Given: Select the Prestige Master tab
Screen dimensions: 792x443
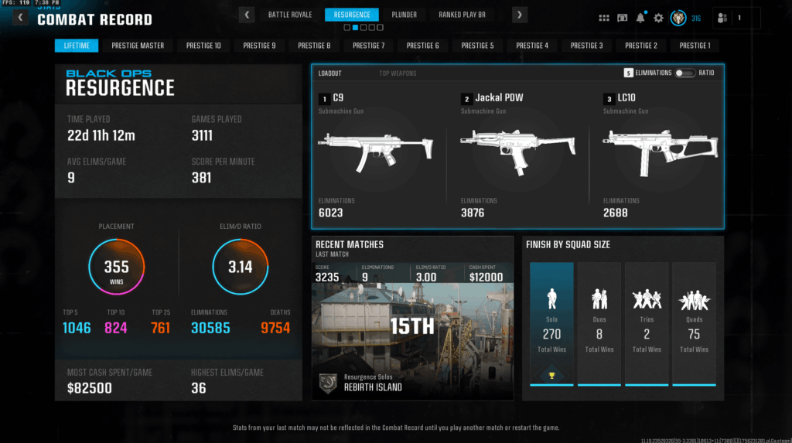Looking at the screenshot, I should [x=138, y=46].
